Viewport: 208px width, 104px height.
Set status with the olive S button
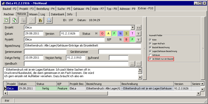[126, 34]
